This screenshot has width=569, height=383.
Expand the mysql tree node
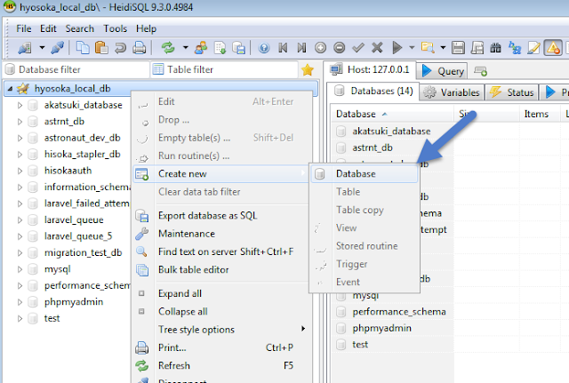tap(20, 269)
